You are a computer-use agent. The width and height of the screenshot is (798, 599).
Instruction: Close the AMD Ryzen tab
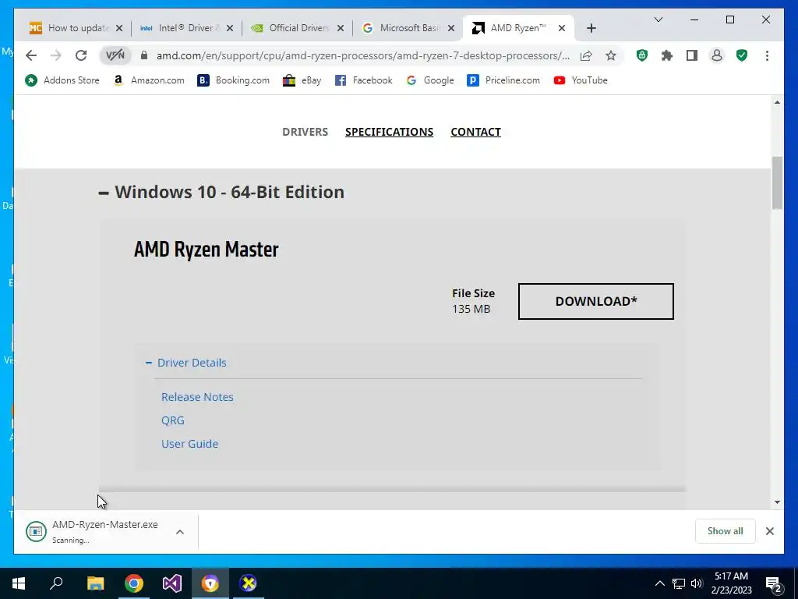coord(562,28)
